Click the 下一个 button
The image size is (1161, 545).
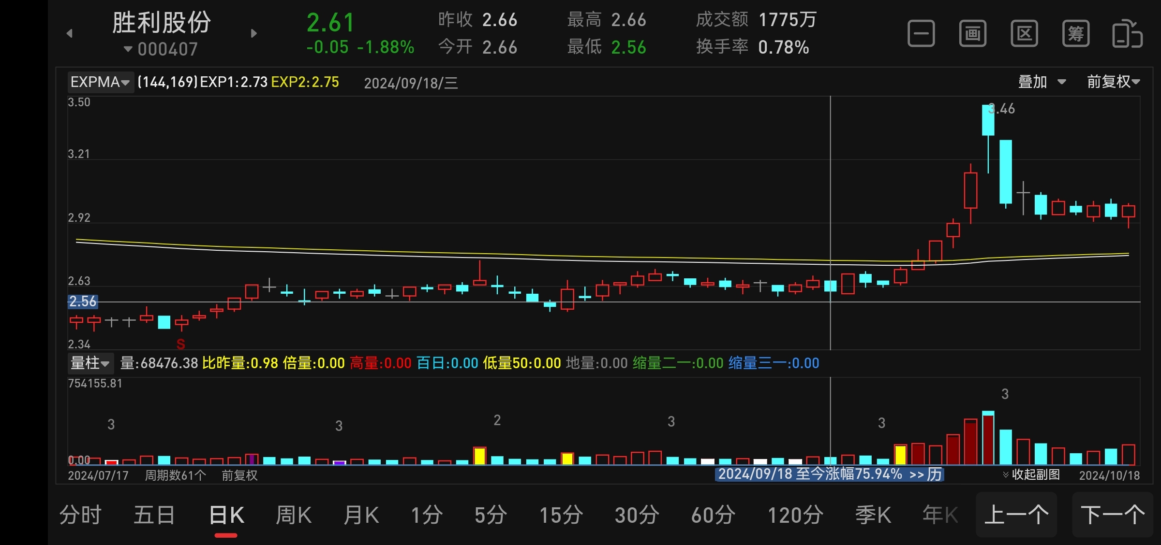coord(1112,515)
